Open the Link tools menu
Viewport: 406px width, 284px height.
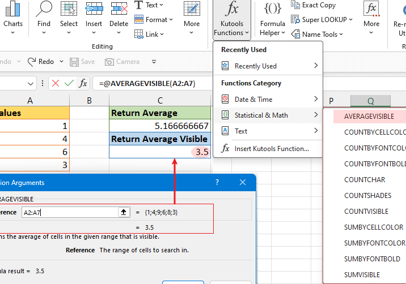click(x=149, y=34)
